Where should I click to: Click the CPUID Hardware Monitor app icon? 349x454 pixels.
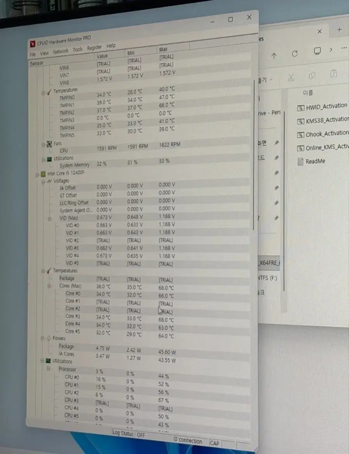tap(33, 44)
